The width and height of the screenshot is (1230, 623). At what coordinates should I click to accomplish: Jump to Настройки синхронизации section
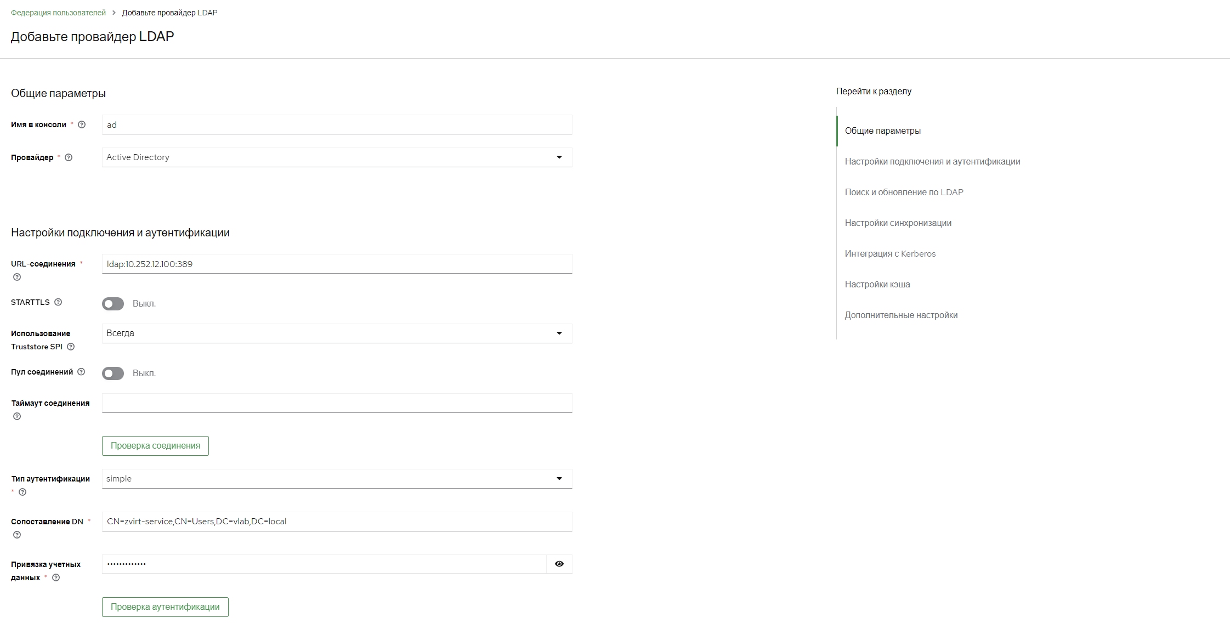coord(898,223)
